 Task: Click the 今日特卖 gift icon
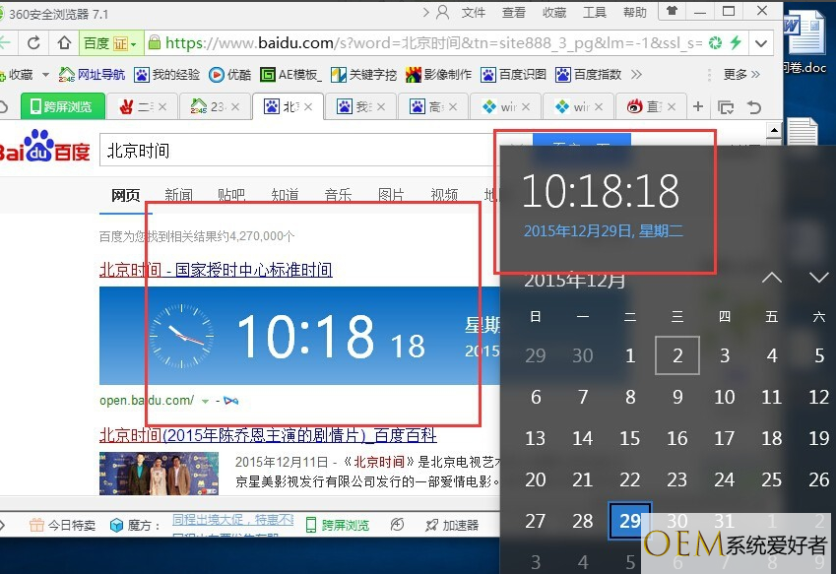[x=34, y=525]
